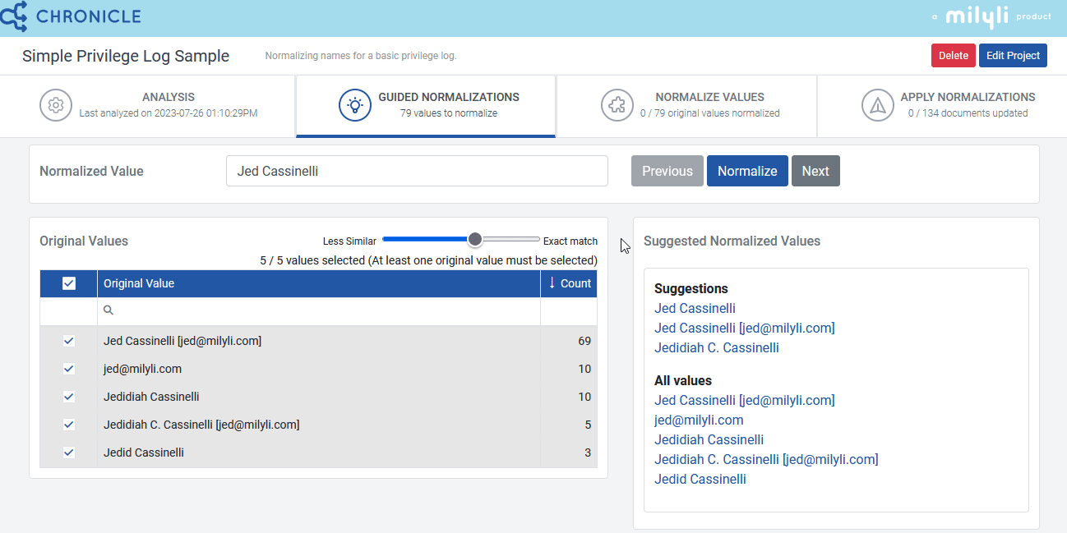The image size is (1067, 533).
Task: Click the Apply Normalizations triangle icon
Action: click(x=878, y=105)
